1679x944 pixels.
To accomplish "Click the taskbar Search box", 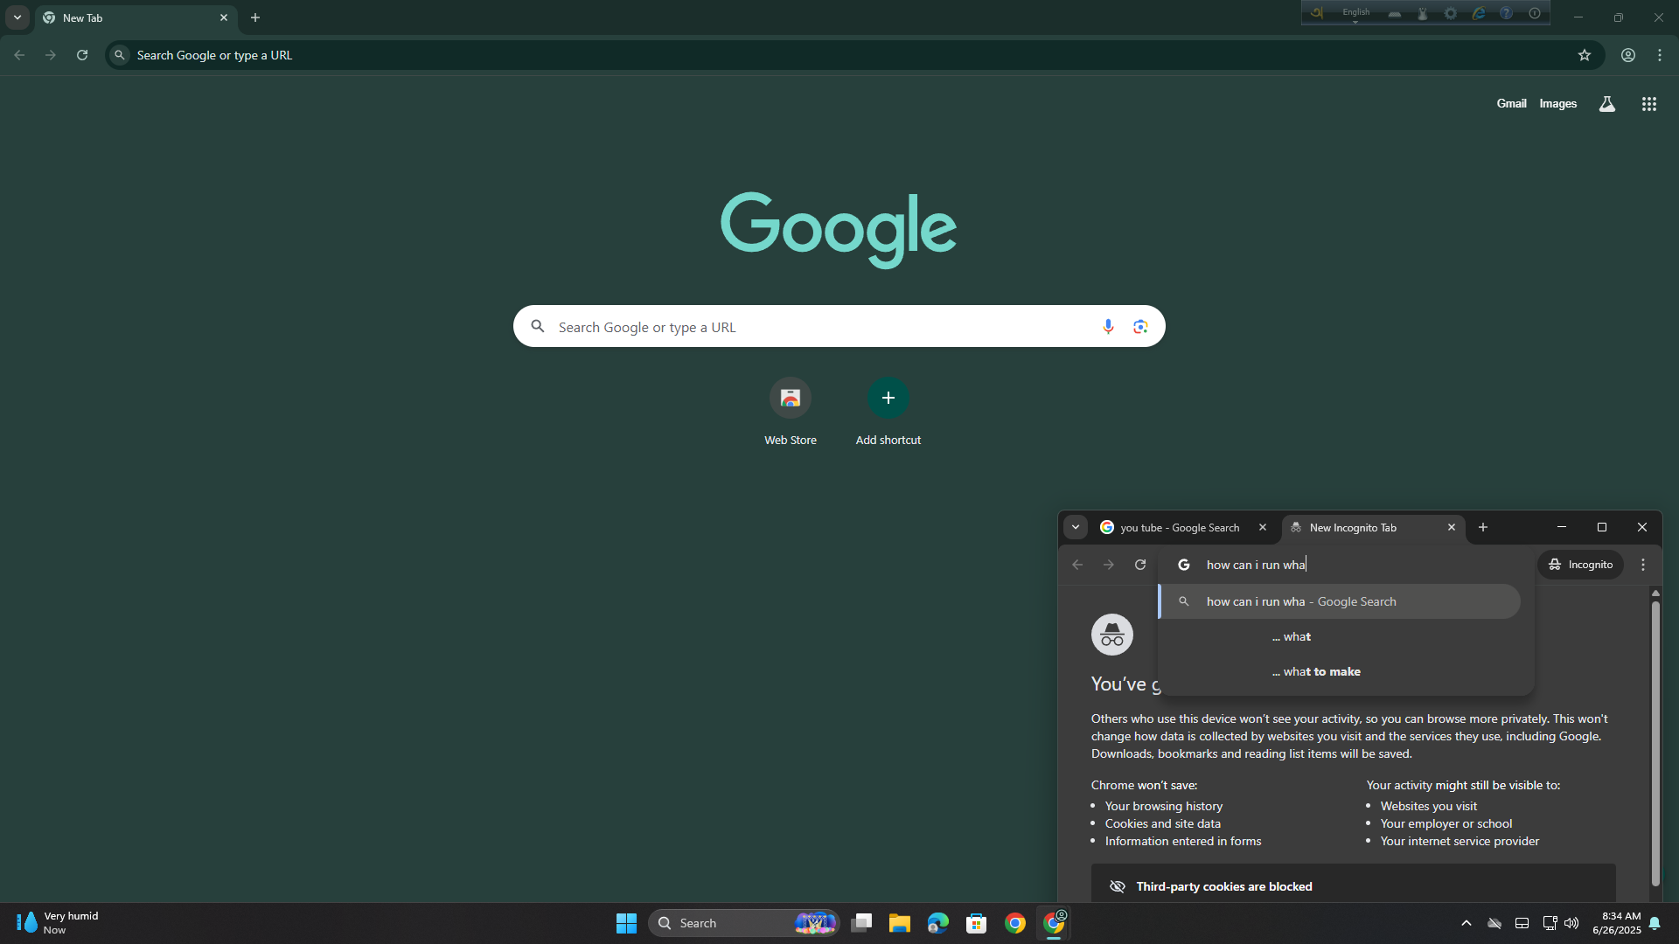I will pyautogui.click(x=743, y=923).
